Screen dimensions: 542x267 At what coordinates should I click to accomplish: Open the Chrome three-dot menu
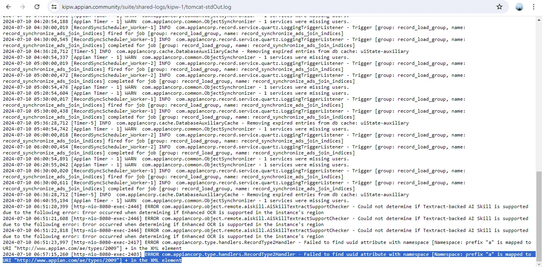[533, 7]
